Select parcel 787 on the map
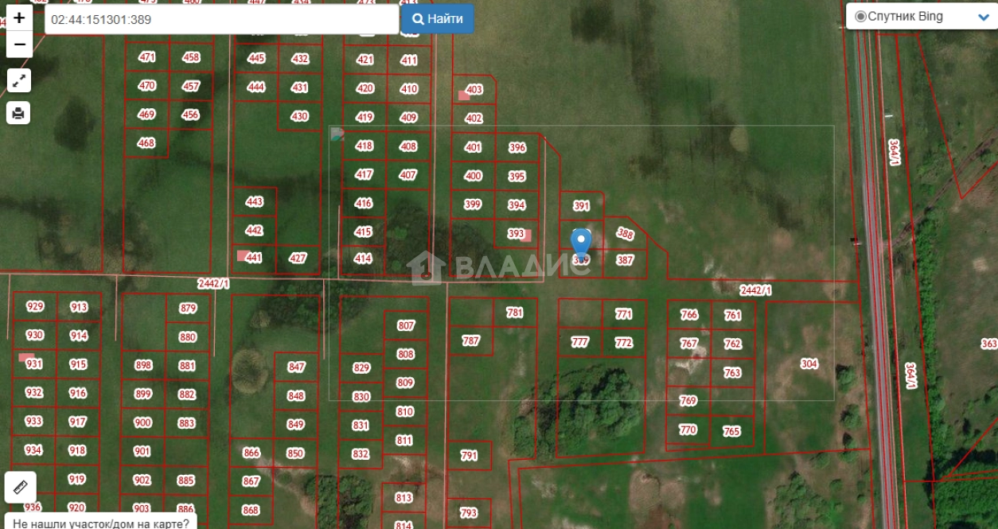This screenshot has height=529, width=998. (x=470, y=340)
